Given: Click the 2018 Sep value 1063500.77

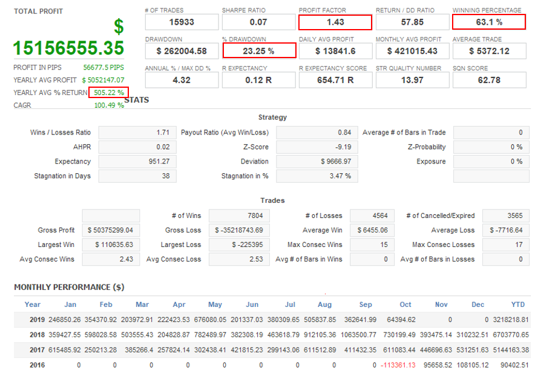Looking at the screenshot, I should (358, 335).
